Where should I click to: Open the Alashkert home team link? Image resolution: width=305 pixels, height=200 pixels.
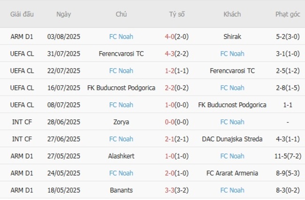121,156
